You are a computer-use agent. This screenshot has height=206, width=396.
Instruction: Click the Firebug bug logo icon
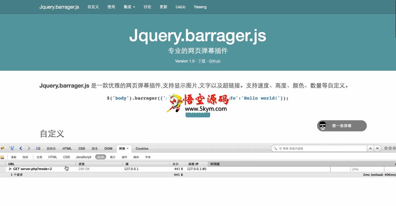point(3,148)
